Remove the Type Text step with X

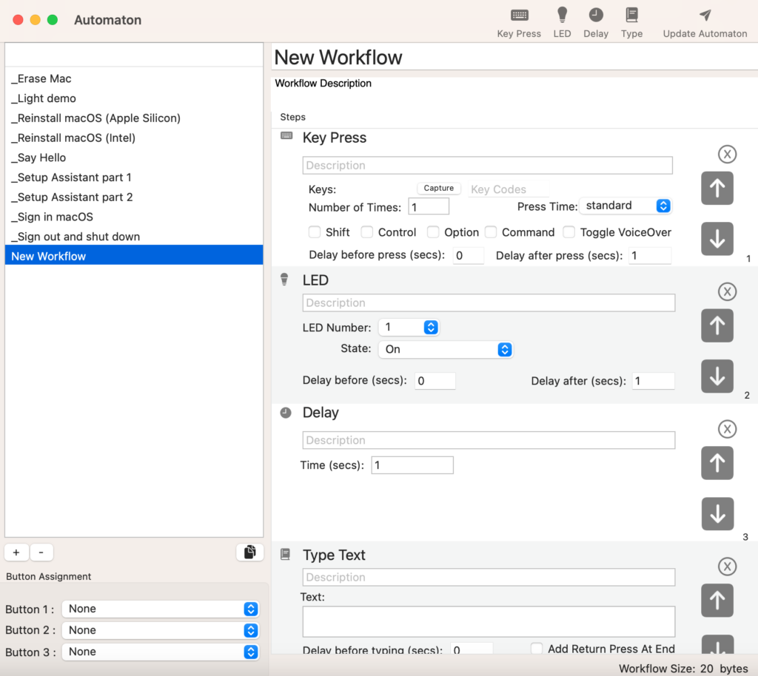coord(727,567)
